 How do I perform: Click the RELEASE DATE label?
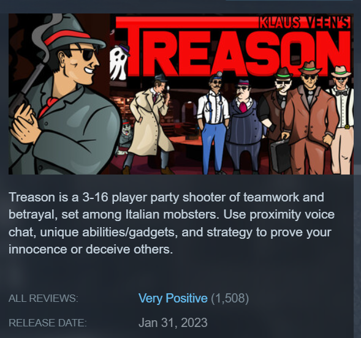48,323
